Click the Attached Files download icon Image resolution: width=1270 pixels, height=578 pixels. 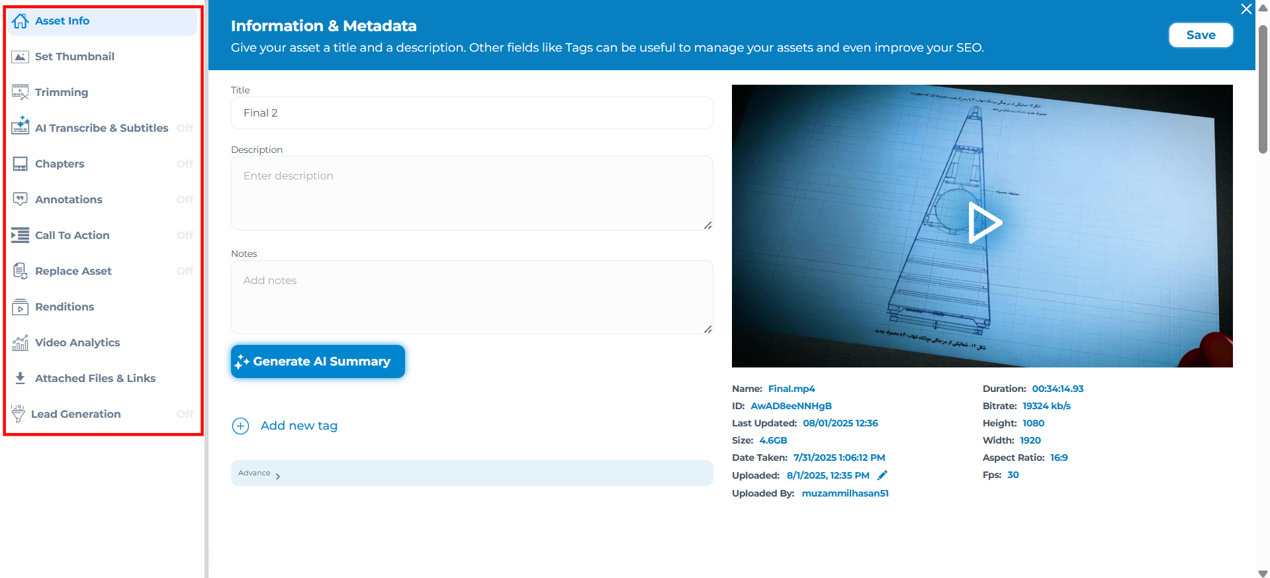point(21,378)
